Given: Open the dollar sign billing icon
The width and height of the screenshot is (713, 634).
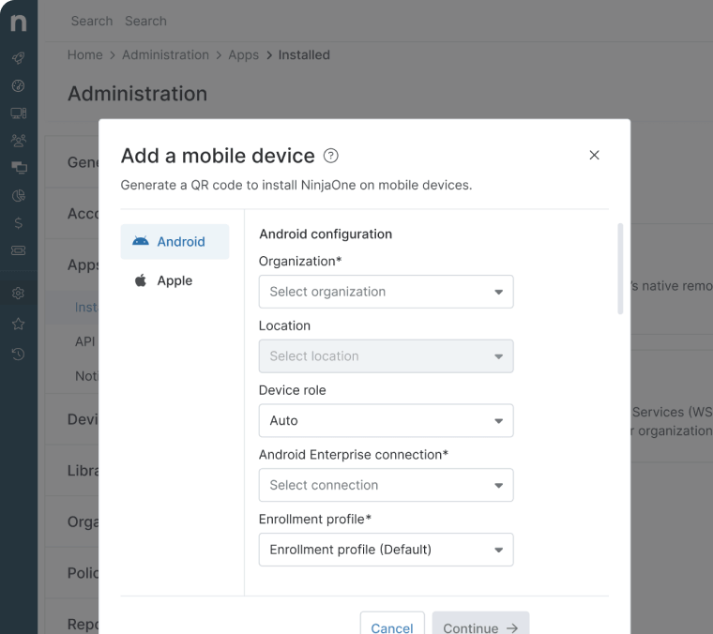Looking at the screenshot, I should (x=18, y=222).
